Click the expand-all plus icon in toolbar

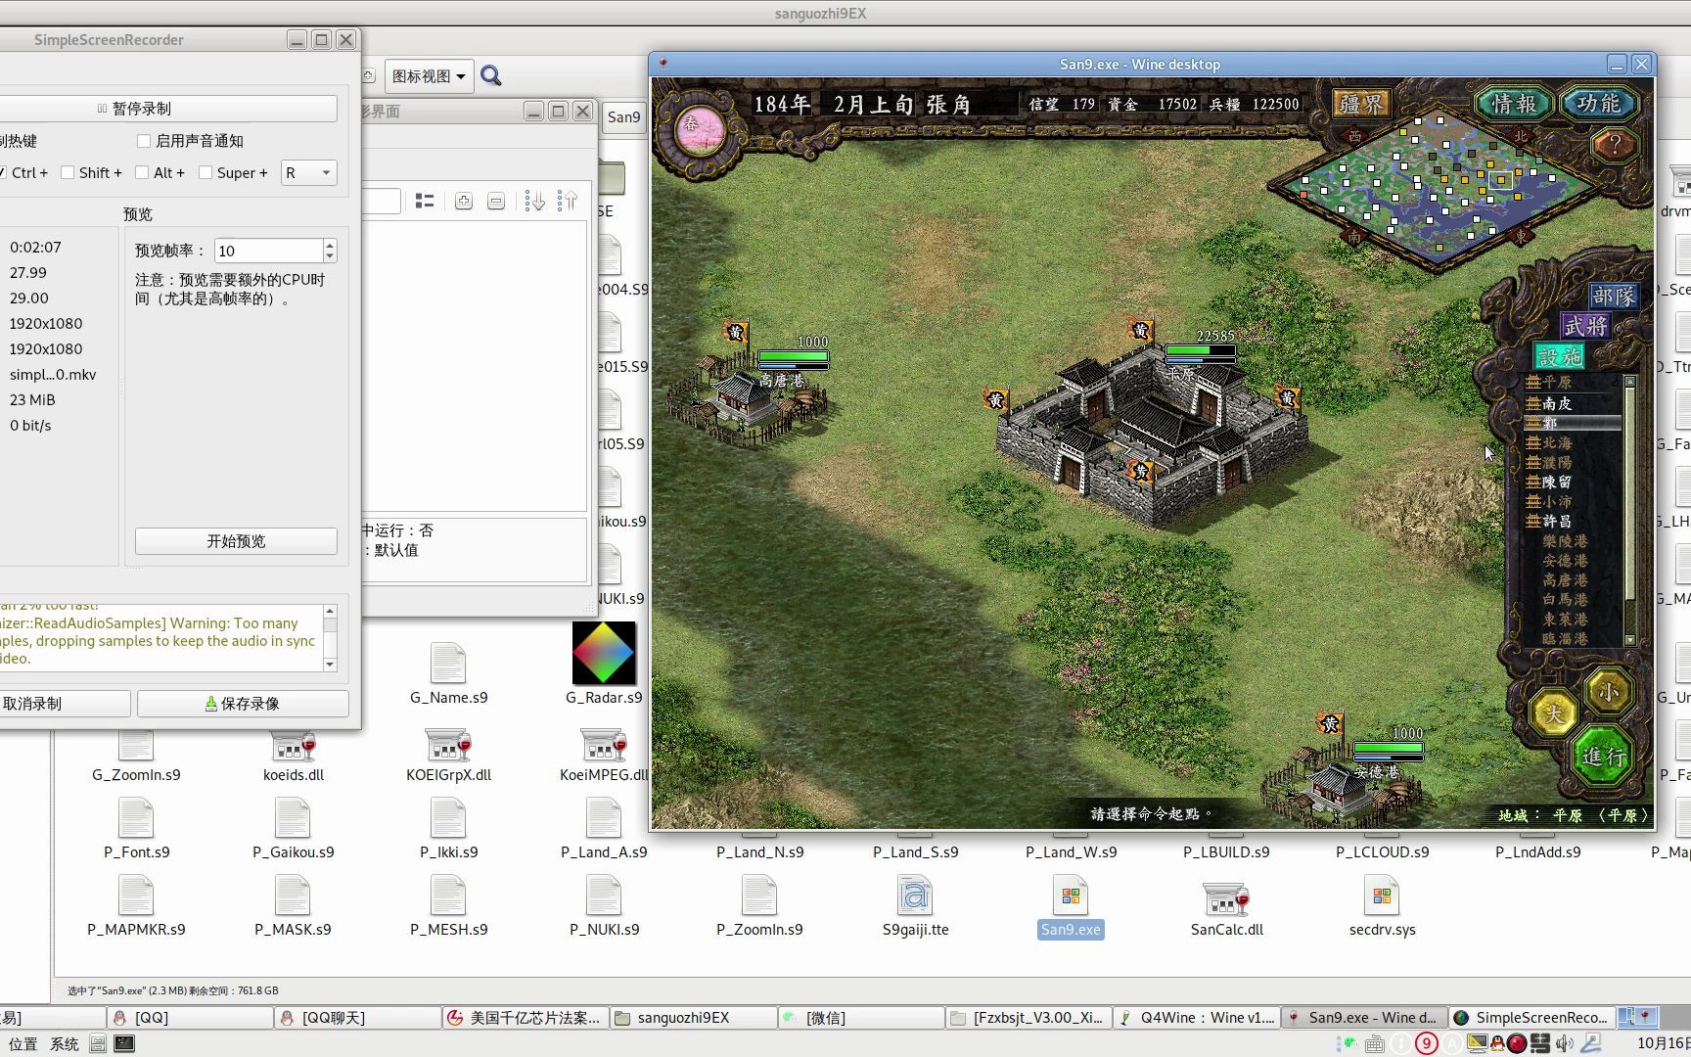click(x=464, y=201)
